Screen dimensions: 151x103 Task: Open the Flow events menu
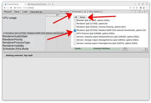[x=64, y=12]
